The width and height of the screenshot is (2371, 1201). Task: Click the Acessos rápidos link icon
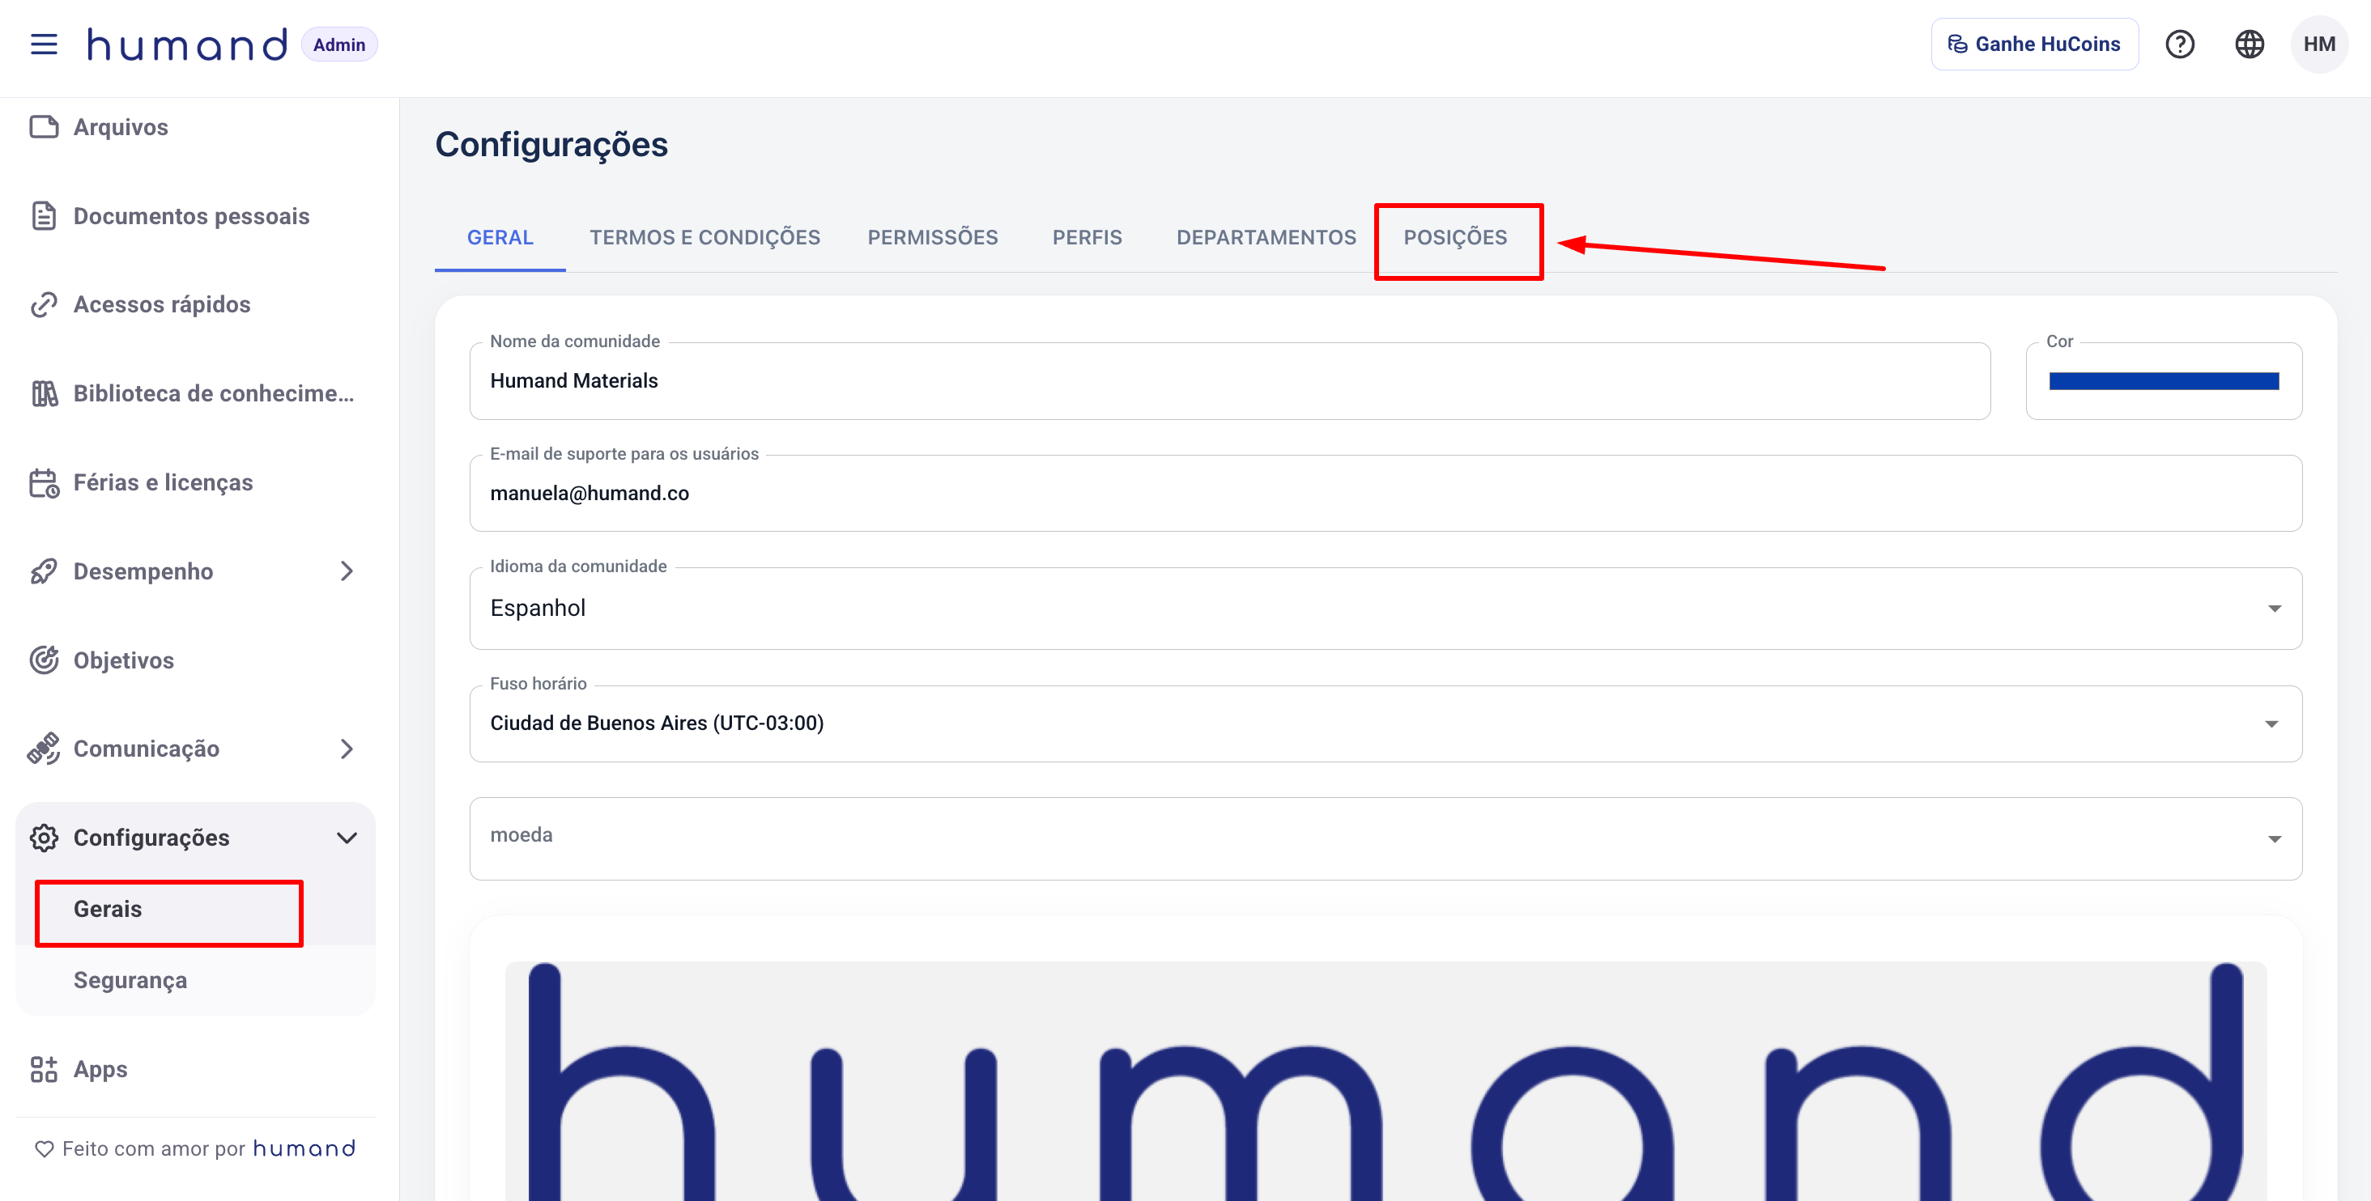[x=43, y=304]
